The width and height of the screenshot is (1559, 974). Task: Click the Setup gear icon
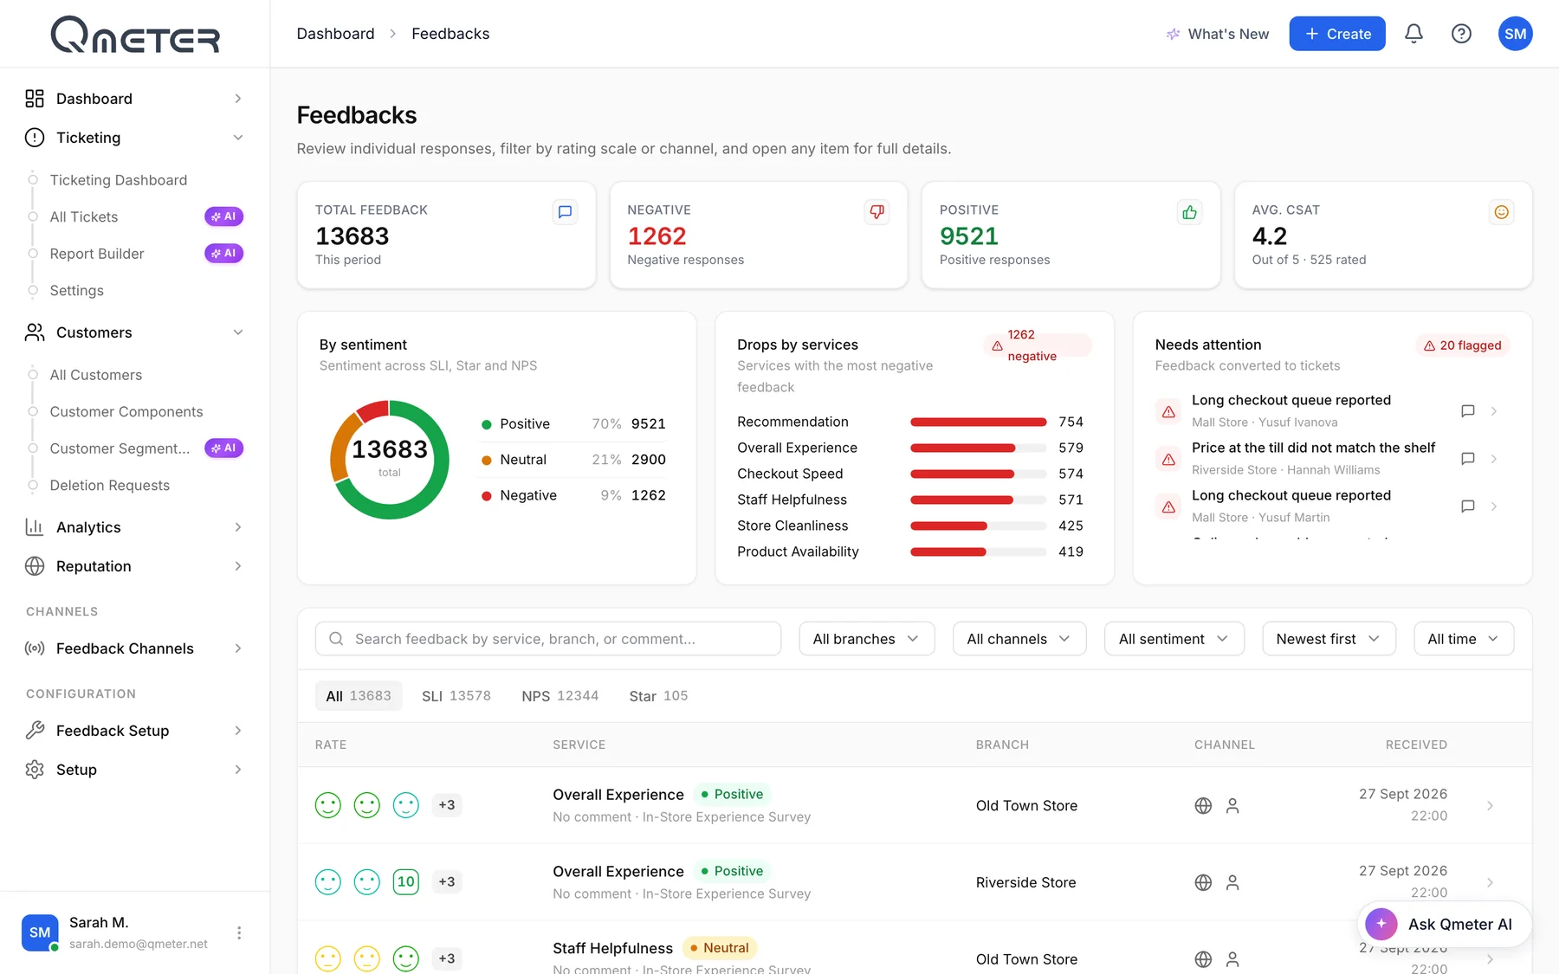[35, 770]
